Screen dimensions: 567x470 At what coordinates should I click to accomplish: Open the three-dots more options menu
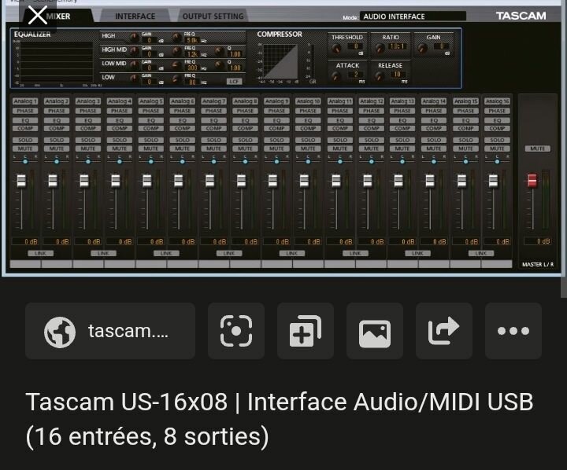pos(513,331)
